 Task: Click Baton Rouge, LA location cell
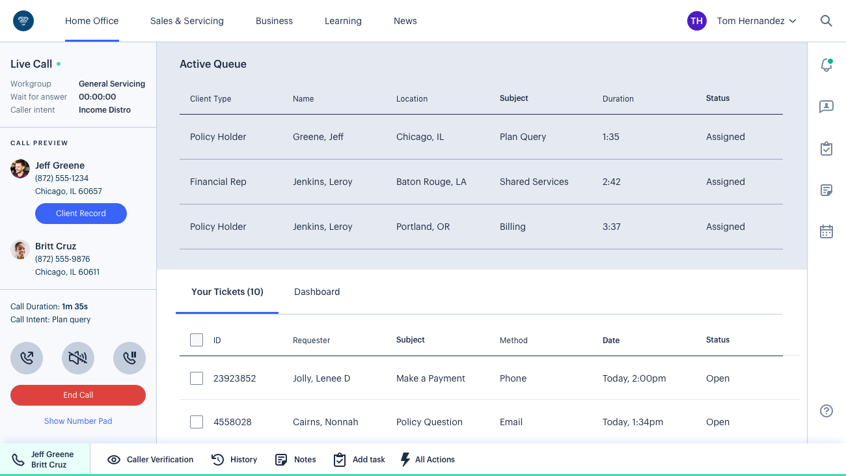pos(431,182)
